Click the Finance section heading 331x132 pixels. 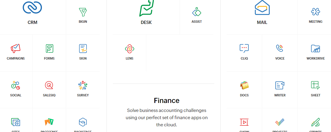point(167,100)
